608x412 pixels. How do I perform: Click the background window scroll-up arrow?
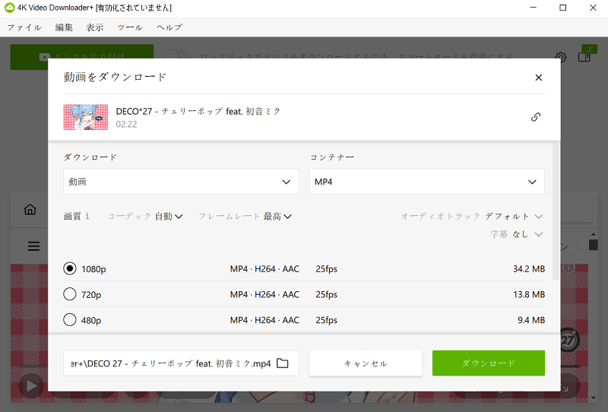pos(594,234)
